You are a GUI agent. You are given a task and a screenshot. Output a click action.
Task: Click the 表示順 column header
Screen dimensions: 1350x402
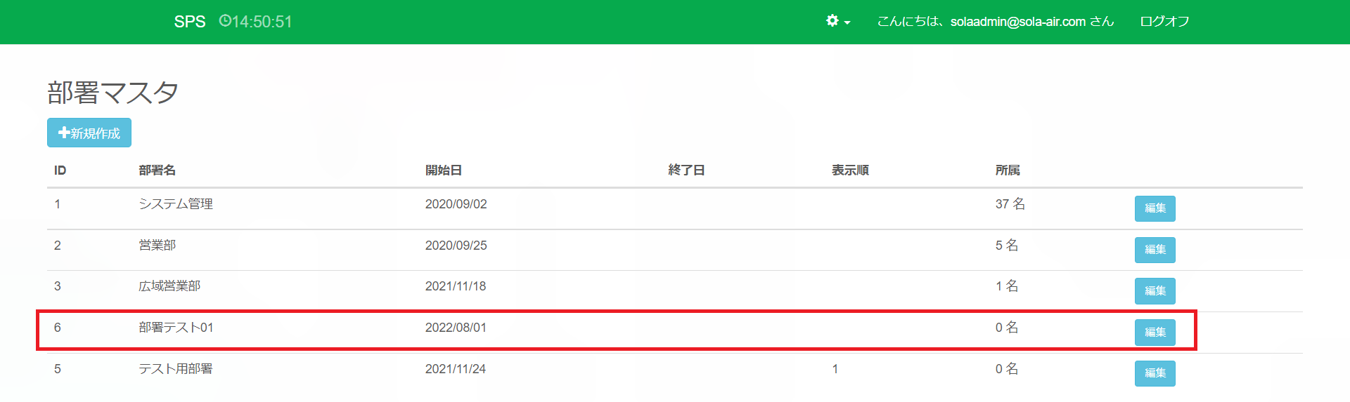pos(850,170)
